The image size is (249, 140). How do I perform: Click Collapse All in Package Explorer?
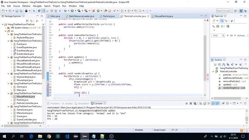click(27, 21)
